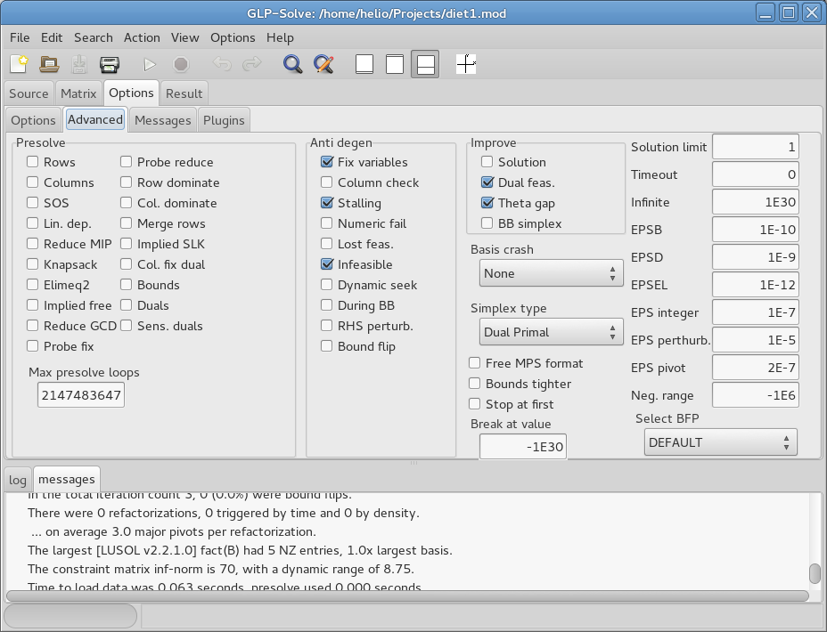Click the Print toolbar icon
Viewport: 827px width, 632px height.
click(x=110, y=64)
